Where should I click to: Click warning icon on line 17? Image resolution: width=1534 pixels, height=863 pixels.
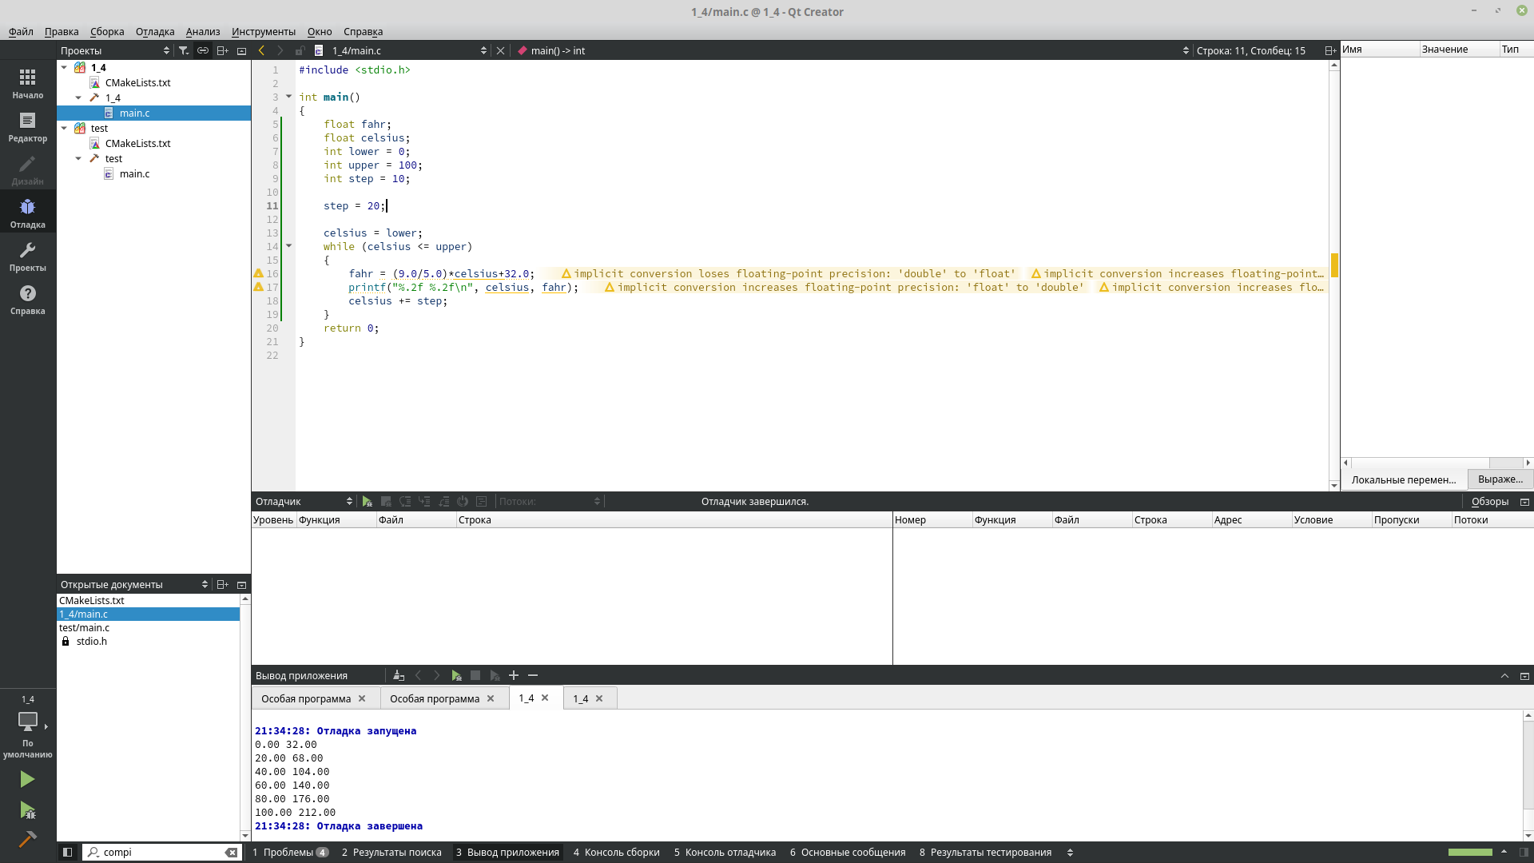coord(258,287)
